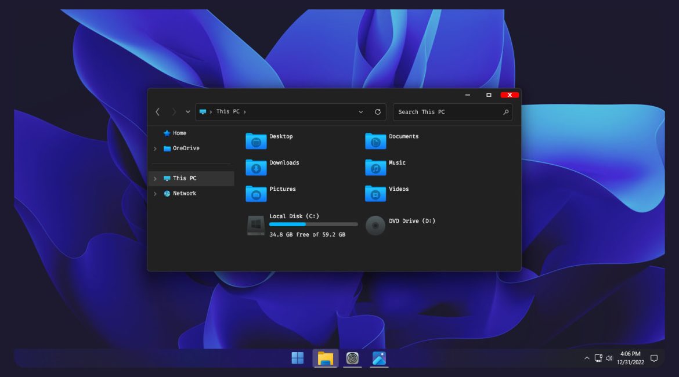This screenshot has height=377, width=679.
Task: Open the Desktop folder icon
Action: [256, 141]
